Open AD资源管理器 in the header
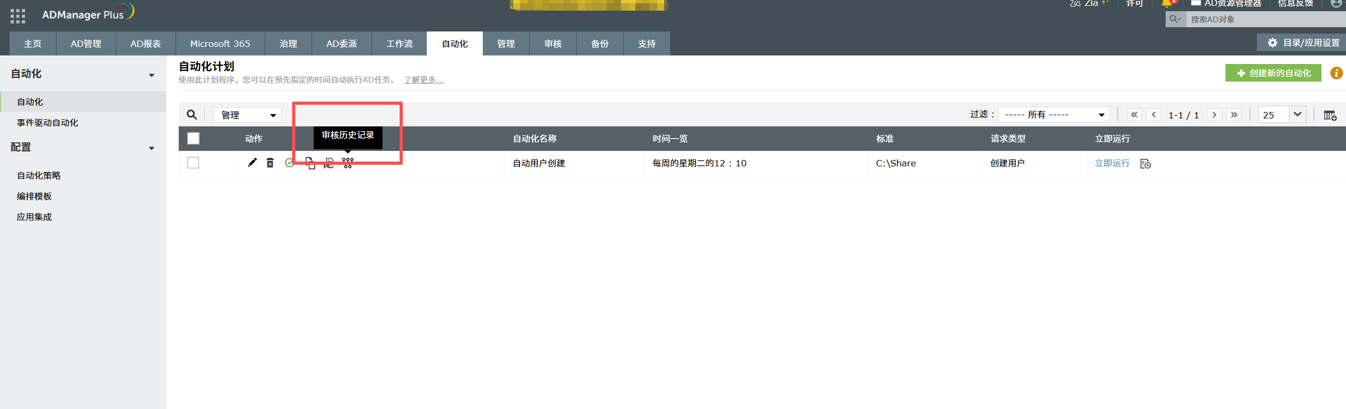 [1226, 3]
